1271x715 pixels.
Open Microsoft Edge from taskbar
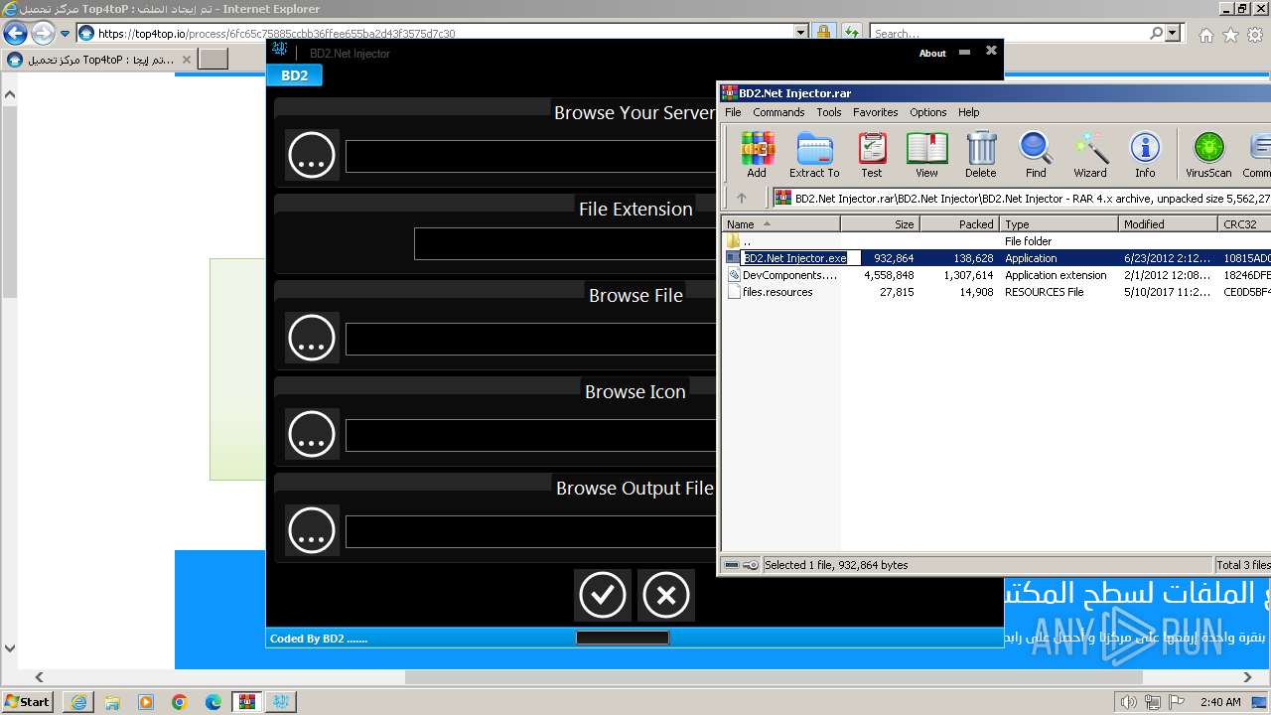[213, 702]
